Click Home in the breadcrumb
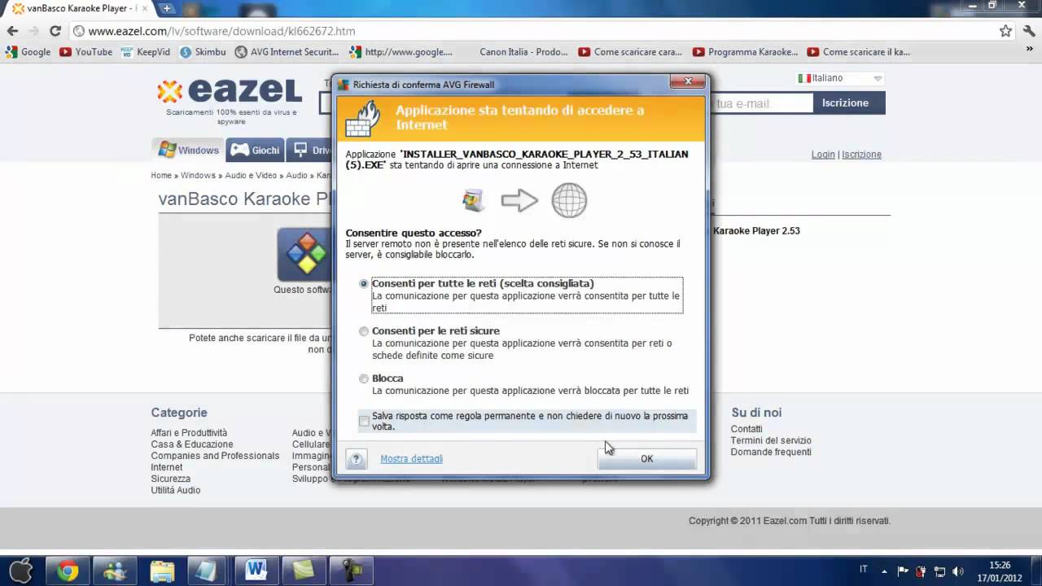The width and height of the screenshot is (1042, 586). (x=161, y=175)
